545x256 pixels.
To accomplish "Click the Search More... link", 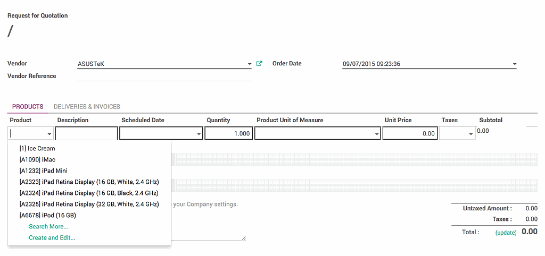I will (48, 227).
